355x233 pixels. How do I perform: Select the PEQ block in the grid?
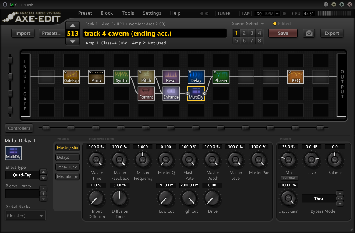pyautogui.click(x=296, y=77)
